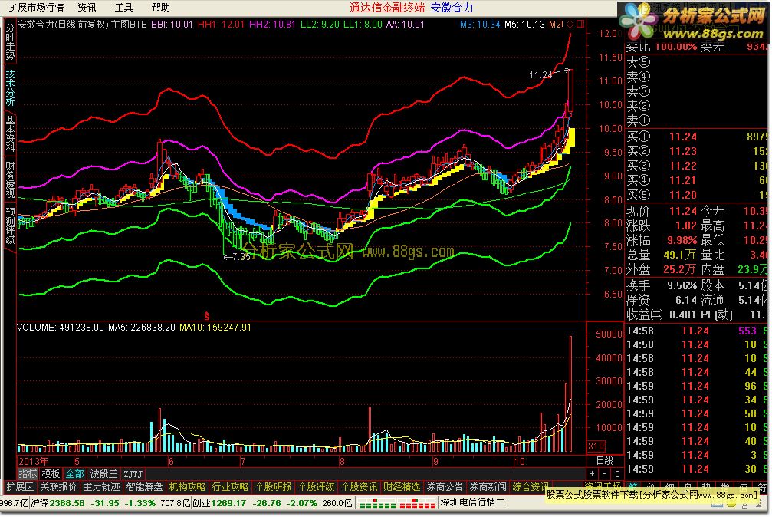Click the plus zoom button below chart

tap(593, 474)
